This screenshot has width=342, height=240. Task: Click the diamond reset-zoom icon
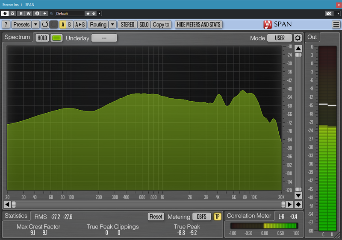(x=298, y=204)
